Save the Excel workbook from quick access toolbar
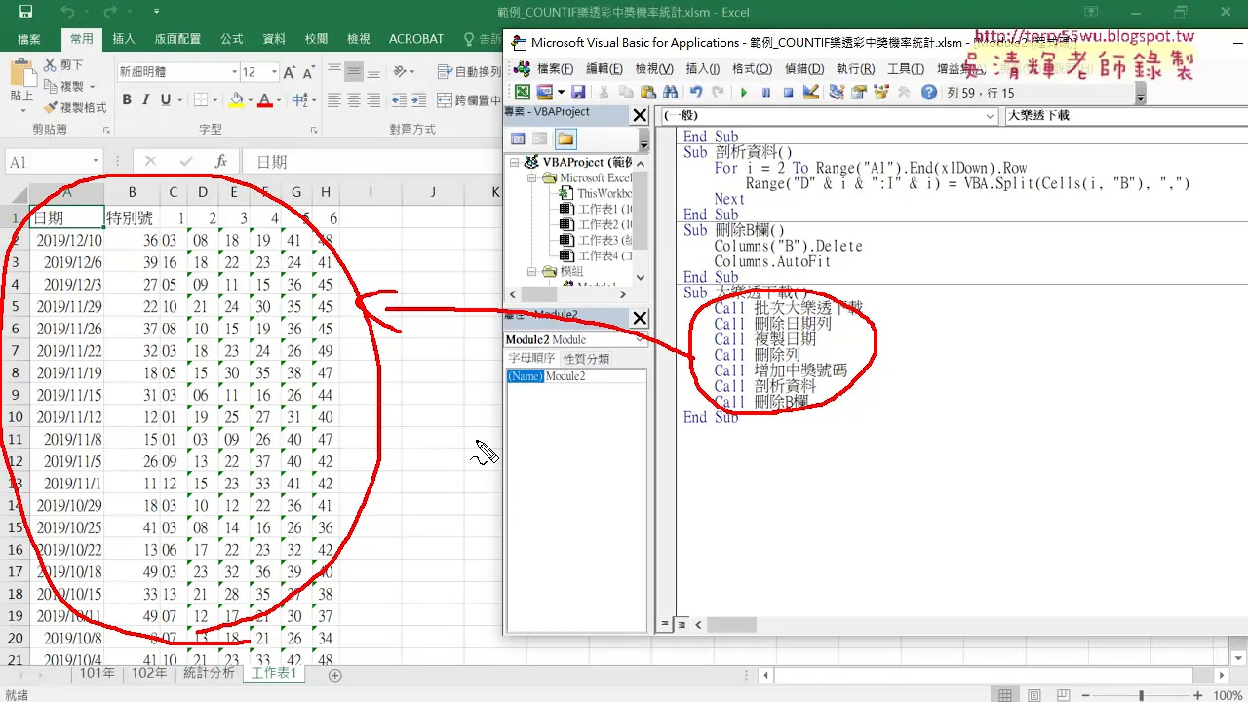The image size is (1248, 702). 25,13
